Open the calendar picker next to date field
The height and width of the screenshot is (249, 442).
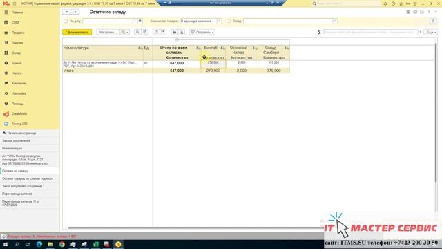140,21
